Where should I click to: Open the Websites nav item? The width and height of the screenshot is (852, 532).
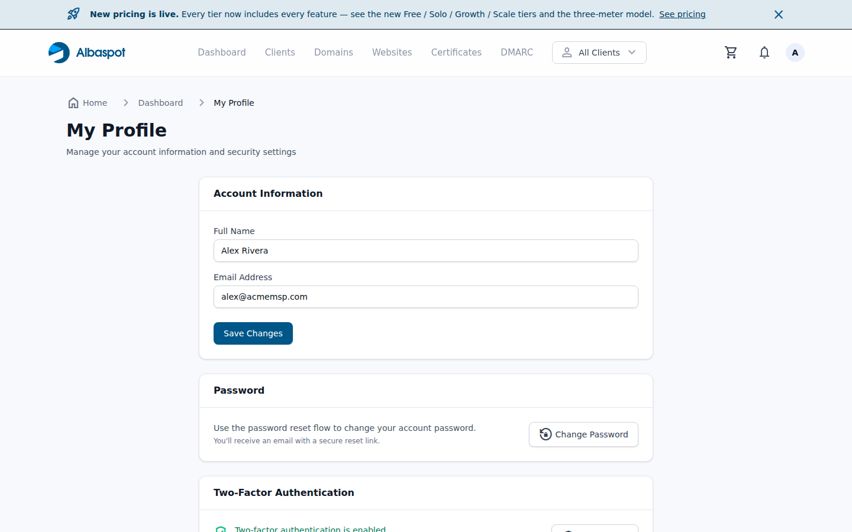click(x=392, y=53)
